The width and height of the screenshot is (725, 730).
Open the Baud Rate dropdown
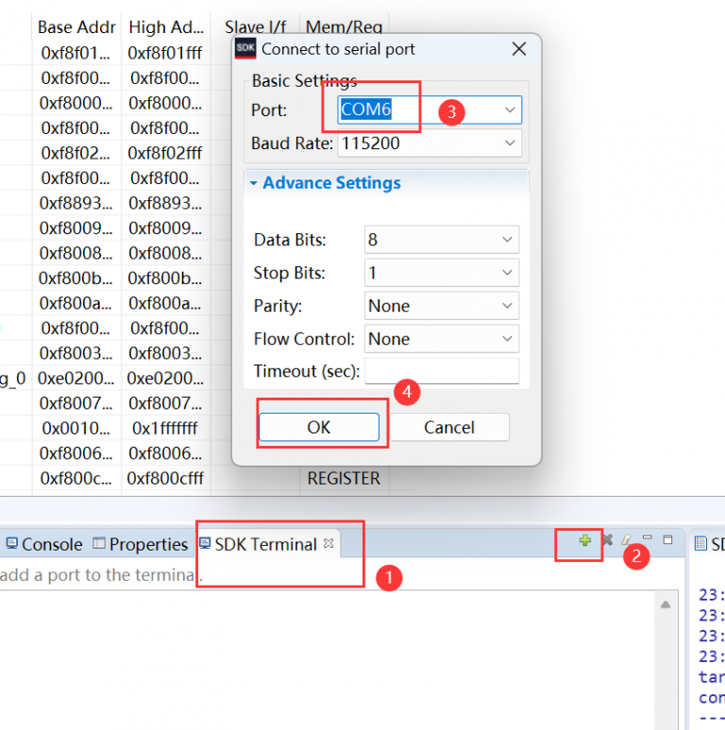[x=510, y=144]
